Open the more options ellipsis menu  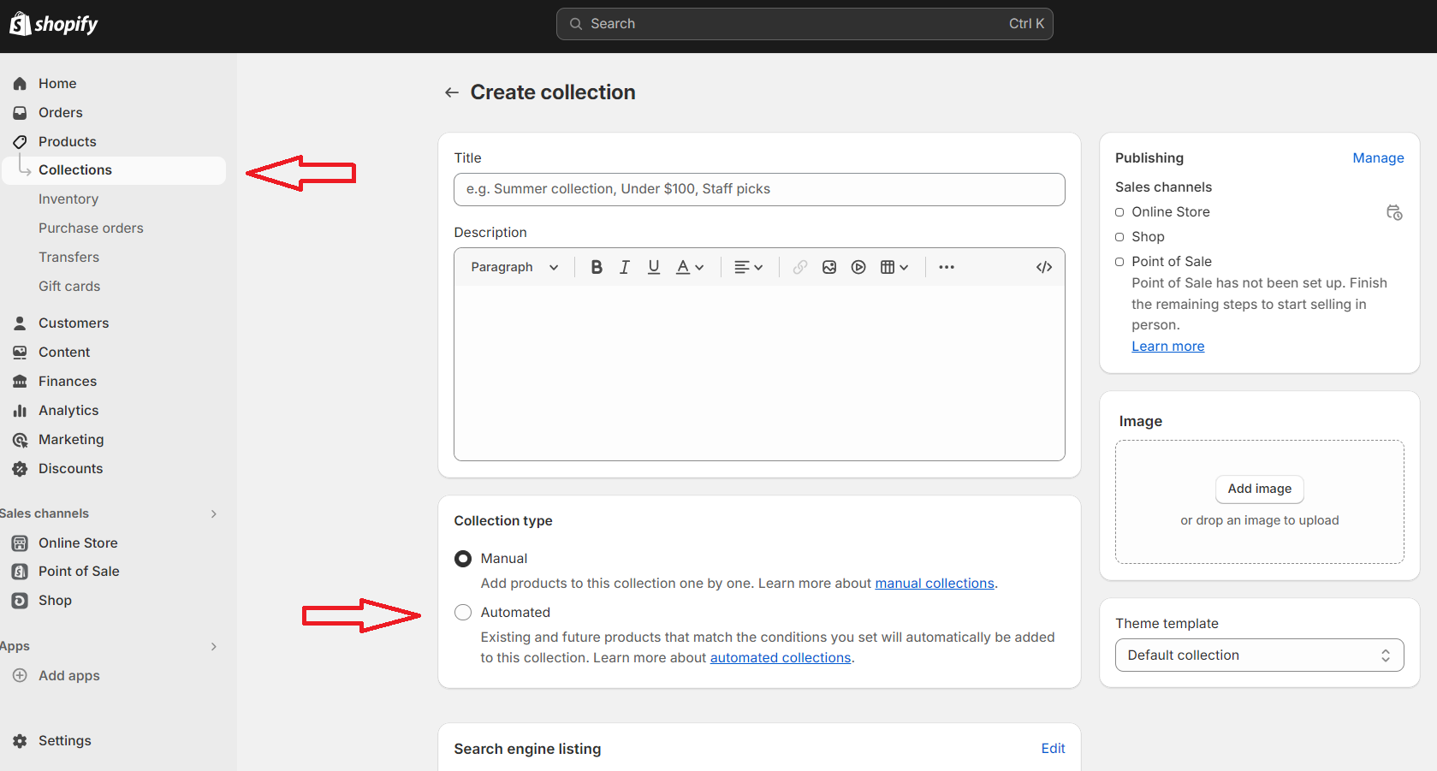(946, 267)
